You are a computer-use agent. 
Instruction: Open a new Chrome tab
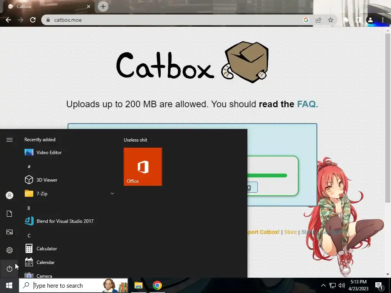click(103, 6)
